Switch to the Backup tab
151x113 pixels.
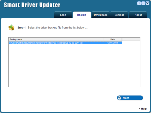82,15
